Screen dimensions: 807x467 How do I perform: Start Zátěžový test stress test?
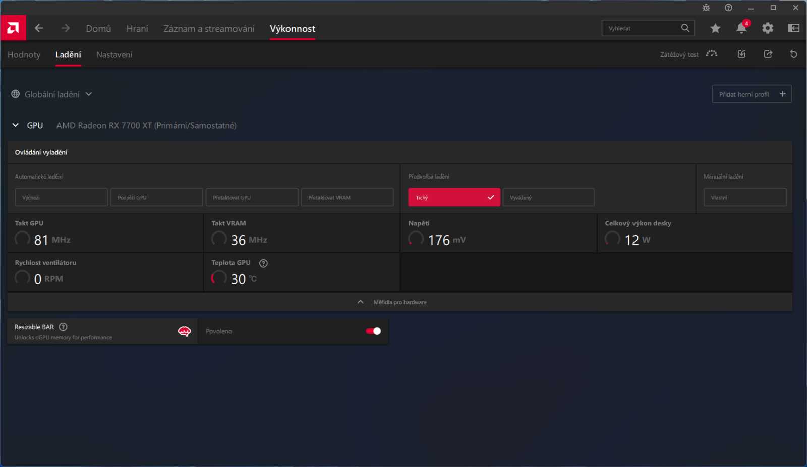tap(688, 54)
